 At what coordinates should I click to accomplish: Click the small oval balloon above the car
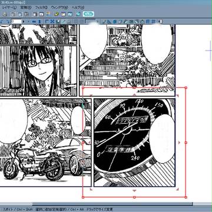point(78,120)
